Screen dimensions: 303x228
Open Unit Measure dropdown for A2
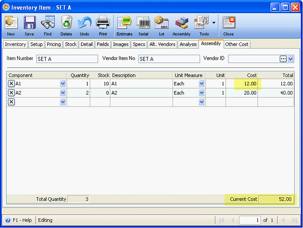pyautogui.click(x=202, y=93)
